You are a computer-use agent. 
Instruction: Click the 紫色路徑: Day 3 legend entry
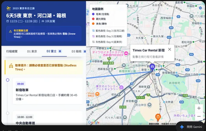coord(107,37)
